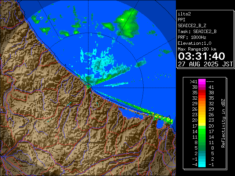Select the 'ilts2' site name label
Image resolution: width=235 pixels, height=176 pixels.
coord(184,13)
